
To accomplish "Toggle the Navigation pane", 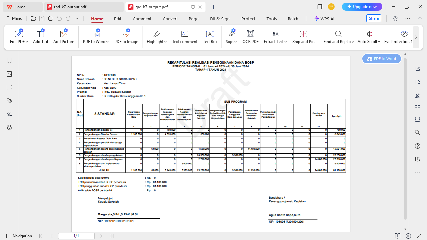I will tap(19, 236).
